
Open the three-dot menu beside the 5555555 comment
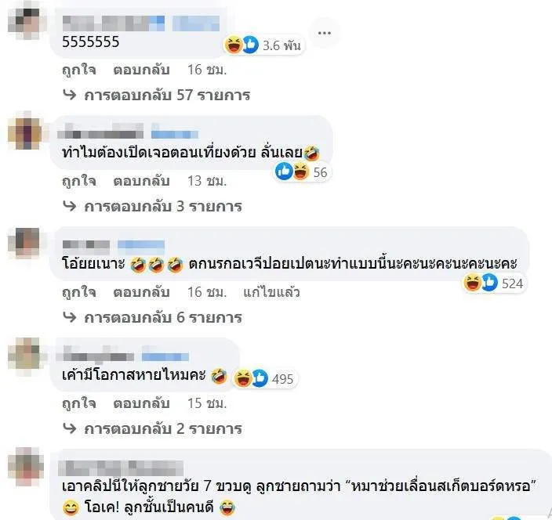[x=324, y=33]
